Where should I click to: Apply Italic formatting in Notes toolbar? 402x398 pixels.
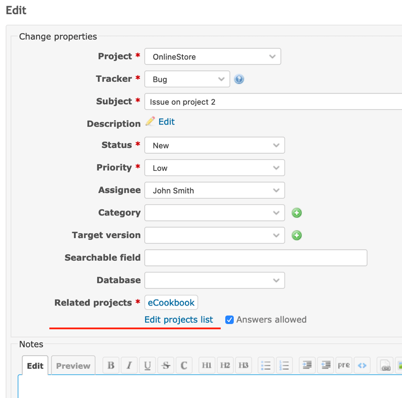[x=129, y=365]
